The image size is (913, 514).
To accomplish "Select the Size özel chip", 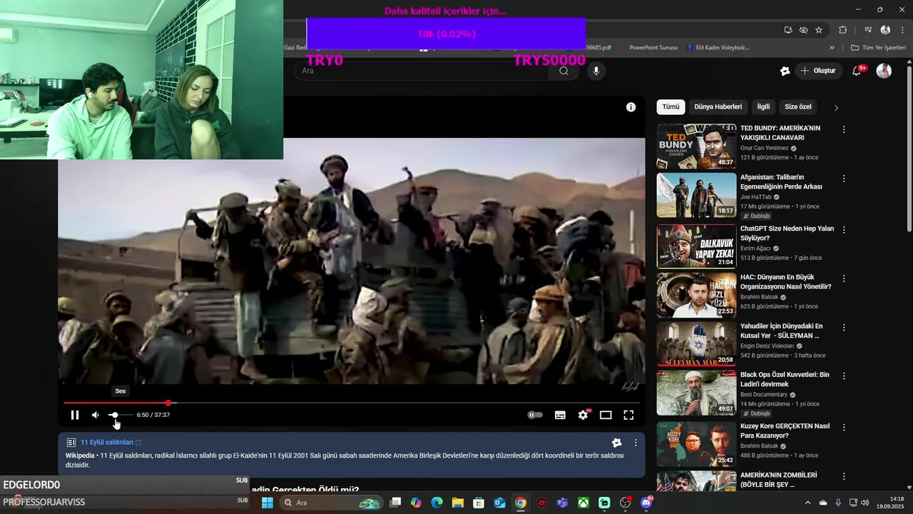I will (798, 107).
